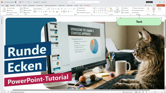The height and width of the screenshot is (93, 166).
Task: Click In SmartArt konvertieren
Action: [x=84, y=13]
